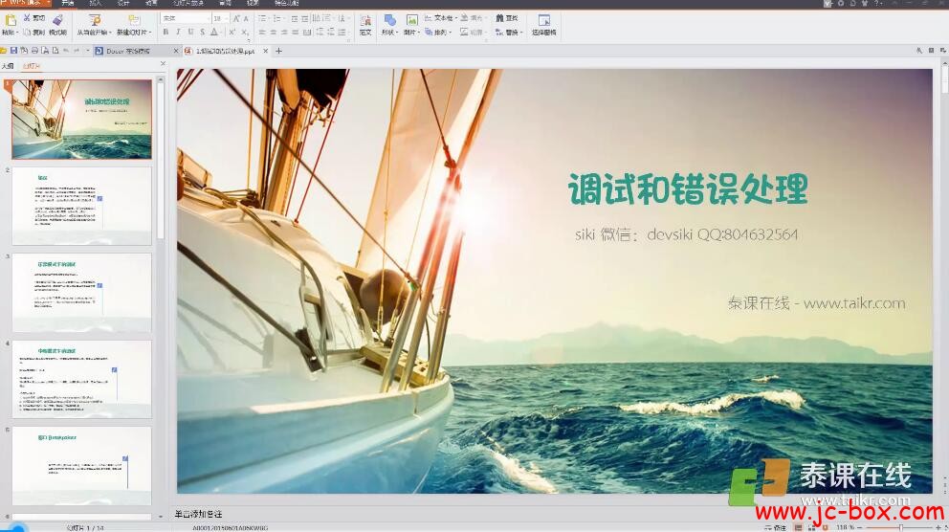
Task: Open the help question mark icon
Action: (877, 4)
